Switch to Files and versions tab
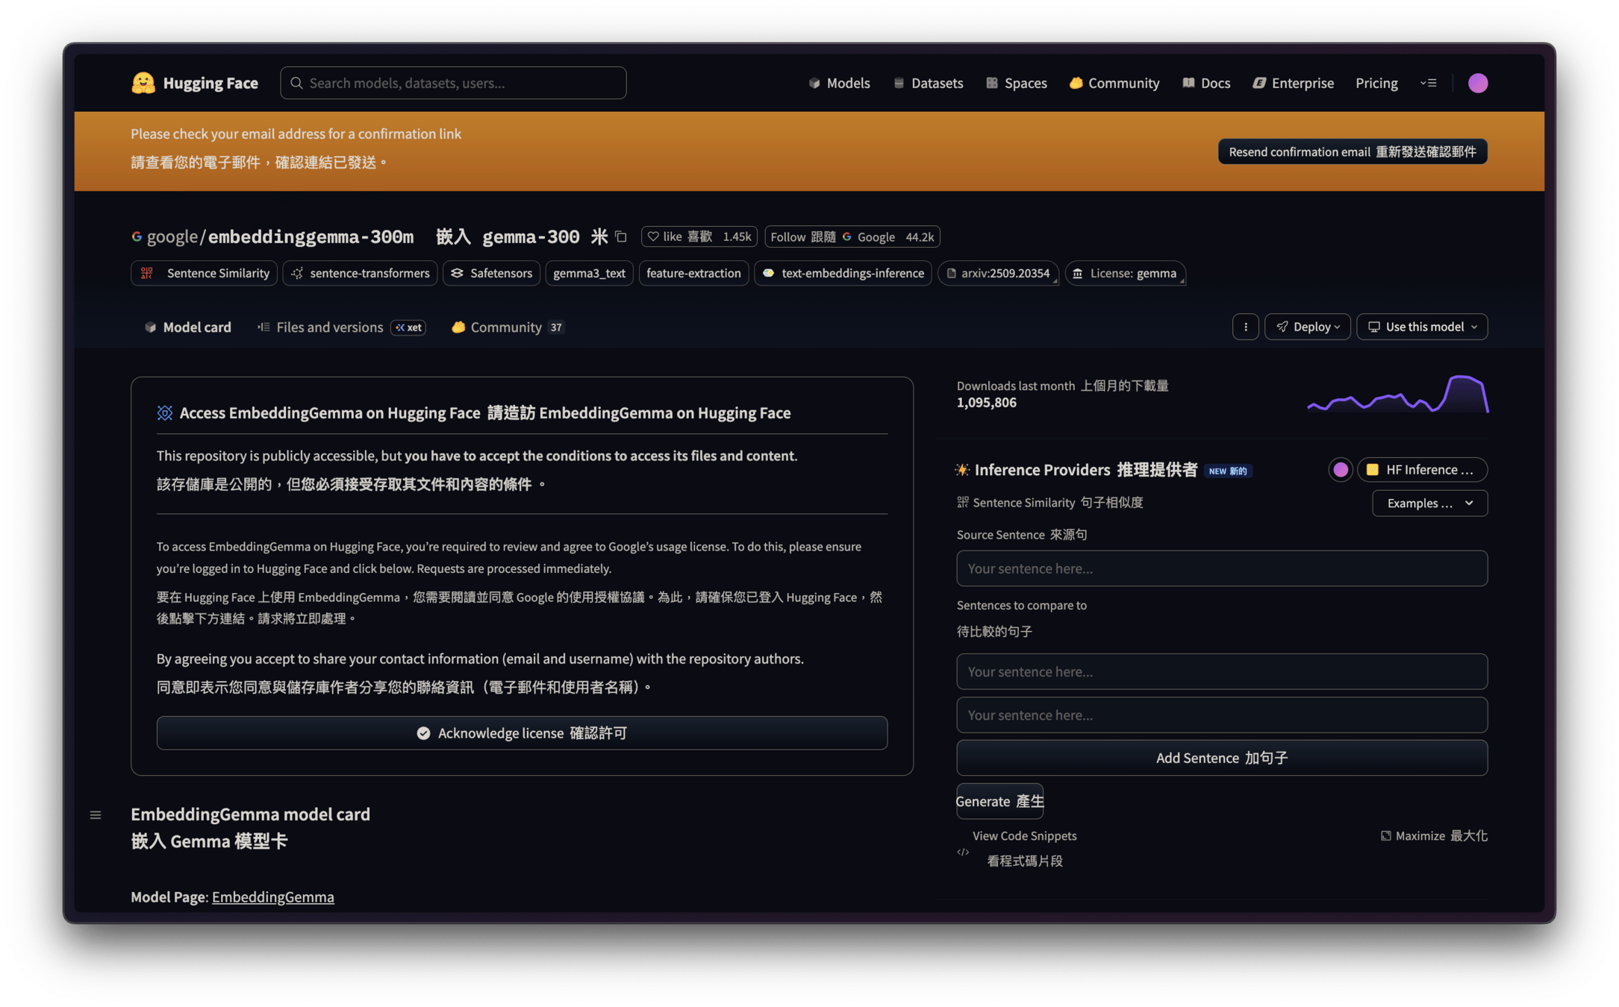 (329, 327)
